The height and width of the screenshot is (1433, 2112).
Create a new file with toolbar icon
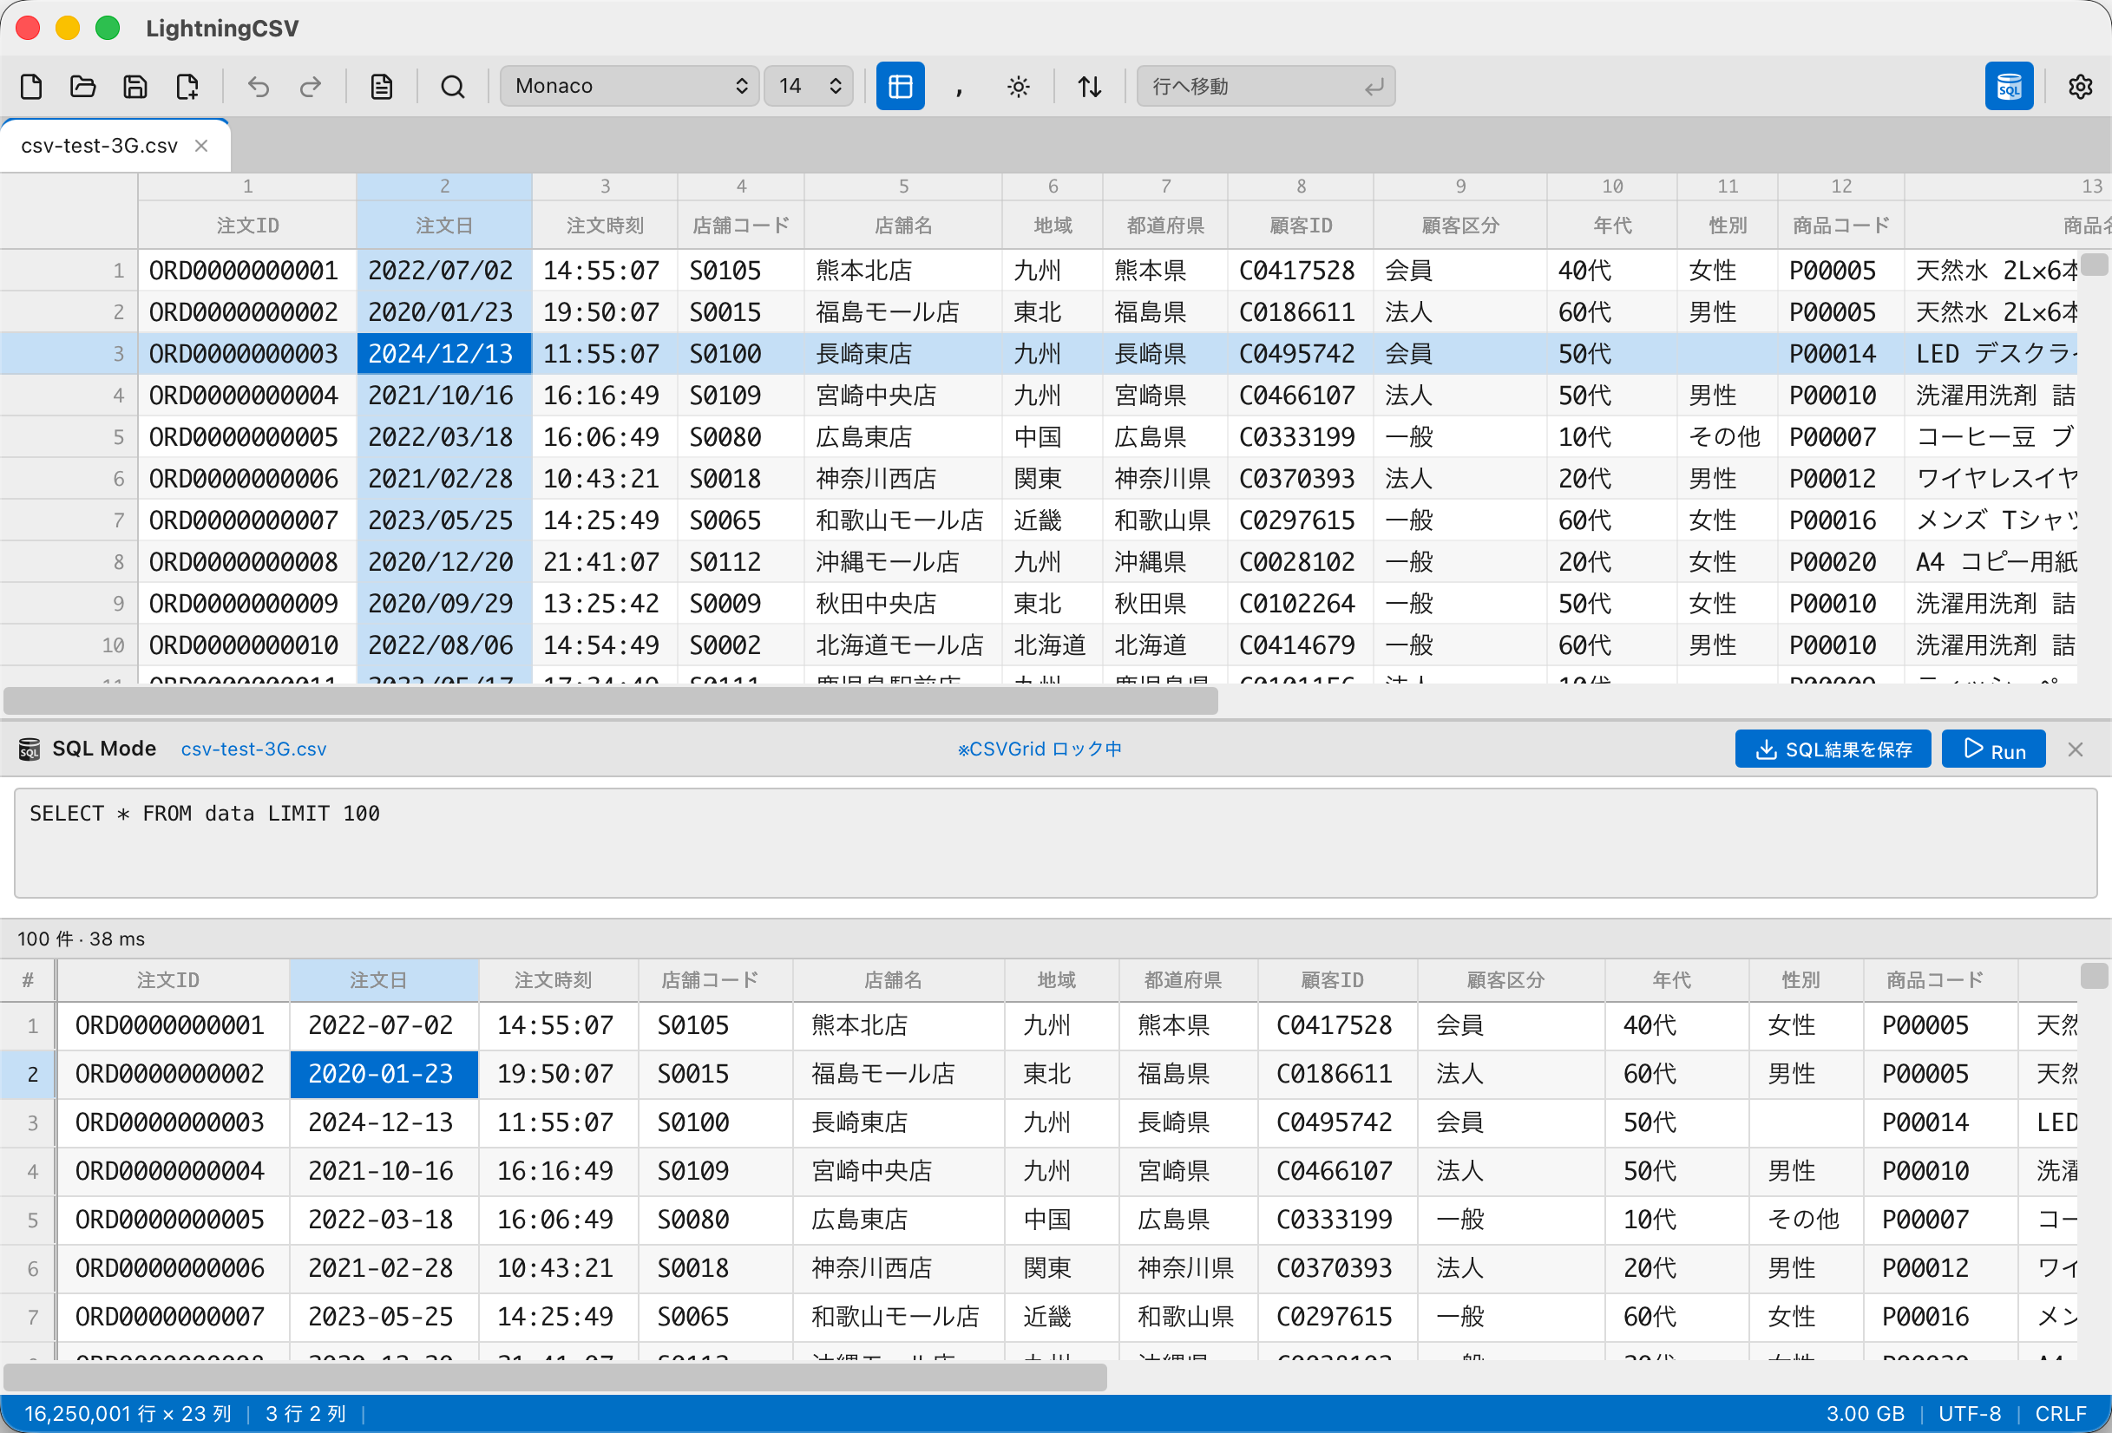[32, 87]
